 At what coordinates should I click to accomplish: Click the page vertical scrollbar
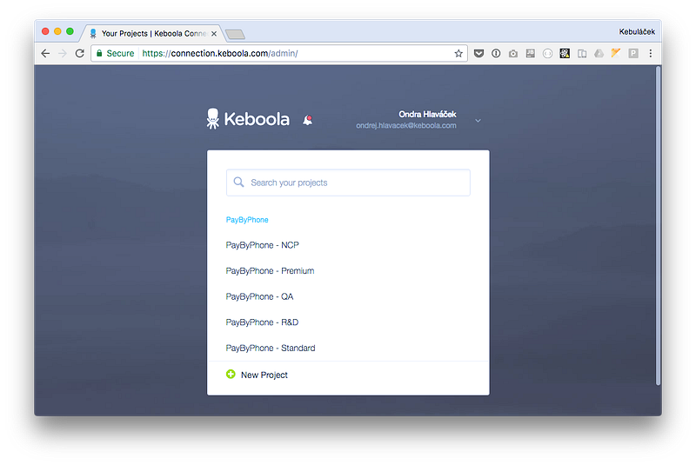click(x=659, y=226)
